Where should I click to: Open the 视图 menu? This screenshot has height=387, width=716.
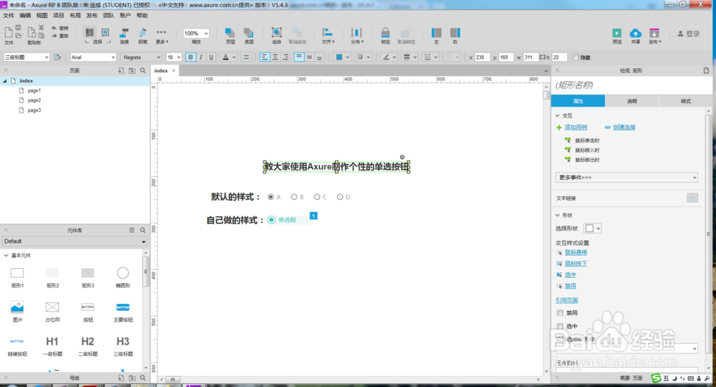[42, 16]
